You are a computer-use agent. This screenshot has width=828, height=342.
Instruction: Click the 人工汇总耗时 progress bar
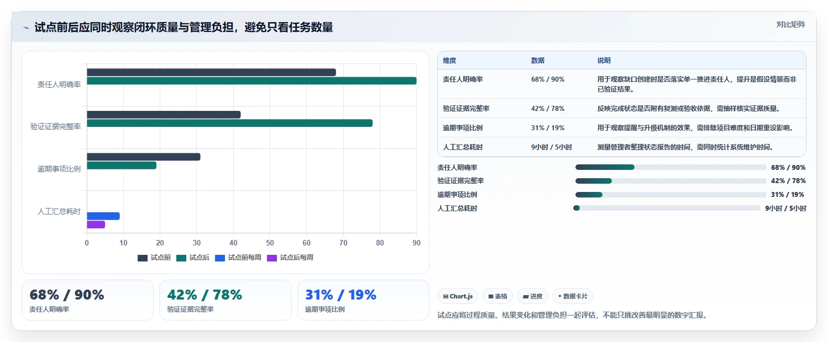pos(668,208)
